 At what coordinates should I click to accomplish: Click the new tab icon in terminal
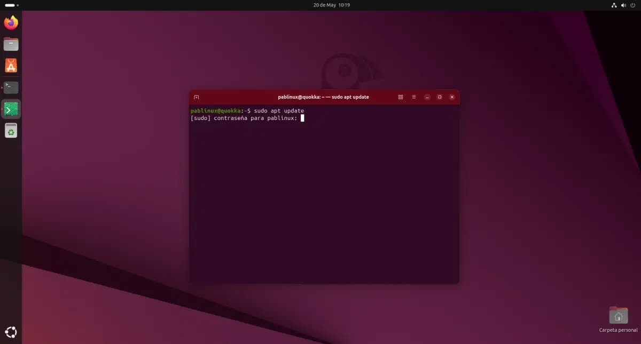[x=196, y=97]
